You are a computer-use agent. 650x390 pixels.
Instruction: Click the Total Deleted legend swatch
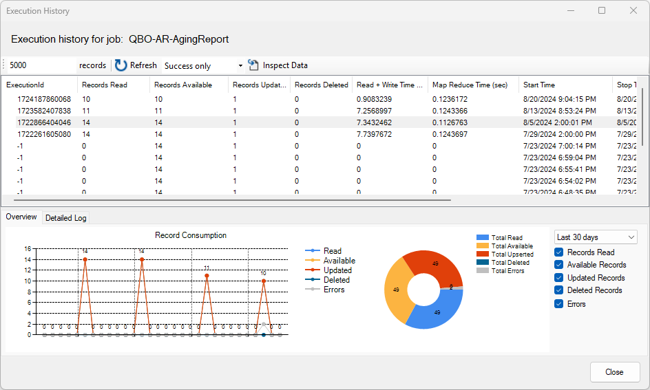tap(483, 263)
